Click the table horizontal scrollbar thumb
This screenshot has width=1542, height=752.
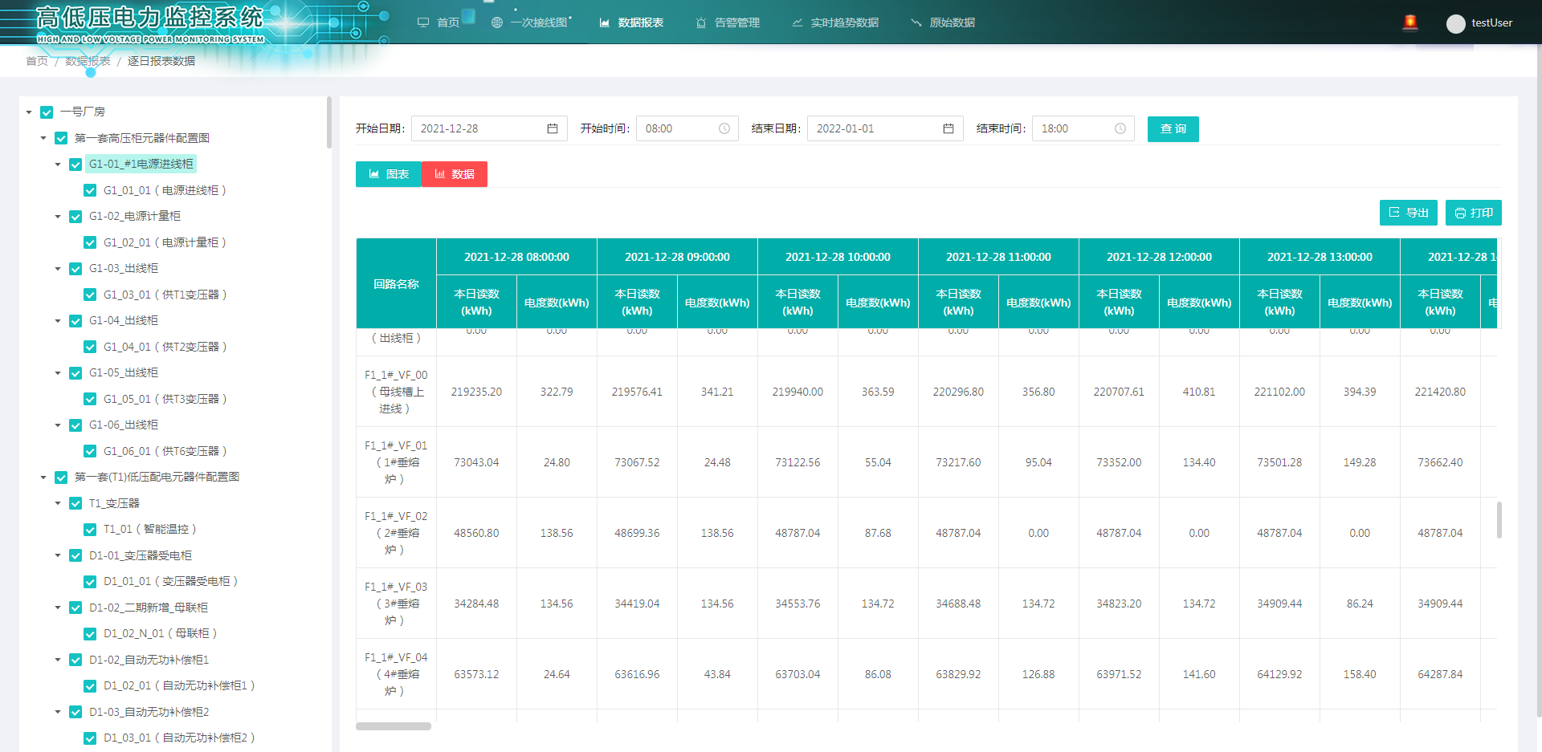click(x=394, y=726)
